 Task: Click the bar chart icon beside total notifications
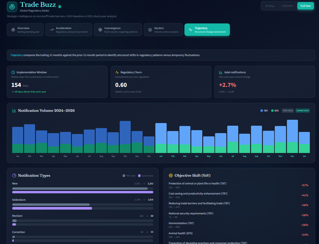coord(221,72)
